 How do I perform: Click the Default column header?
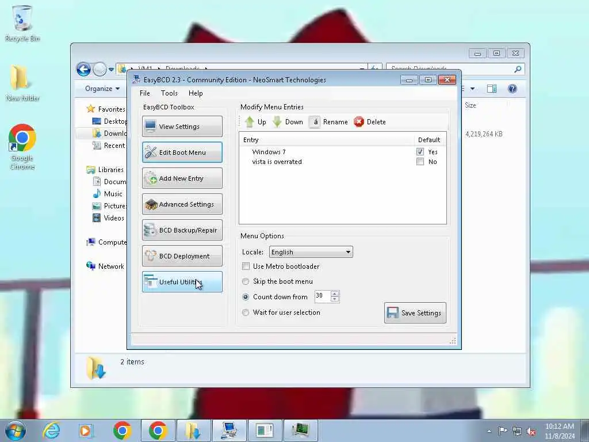(x=429, y=140)
